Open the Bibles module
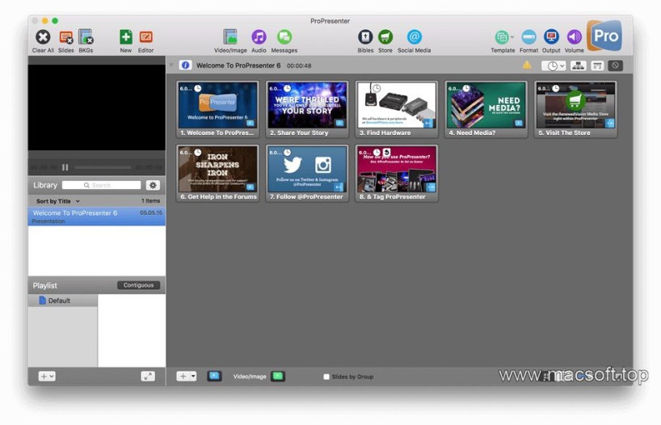 pos(365,37)
